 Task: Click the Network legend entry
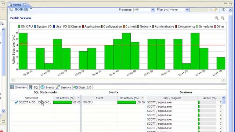coord(144,26)
